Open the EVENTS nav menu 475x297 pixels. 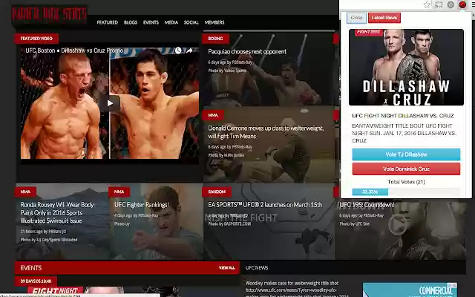[151, 22]
